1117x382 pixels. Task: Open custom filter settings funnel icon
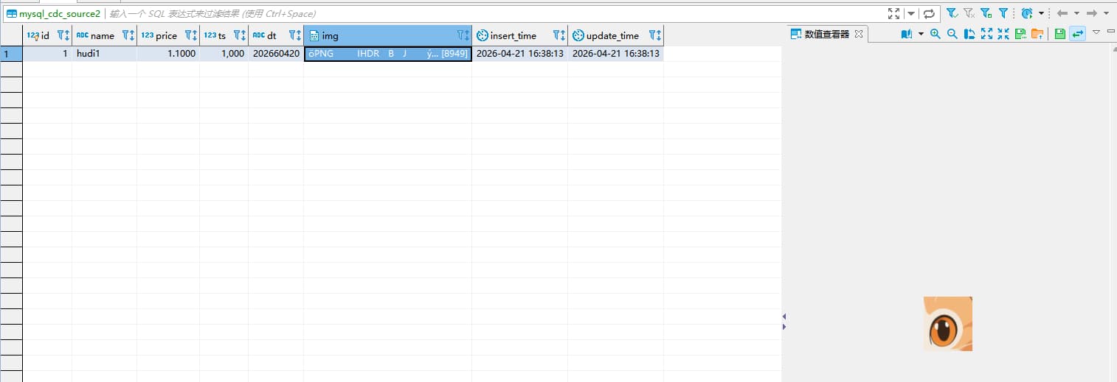pos(1003,13)
